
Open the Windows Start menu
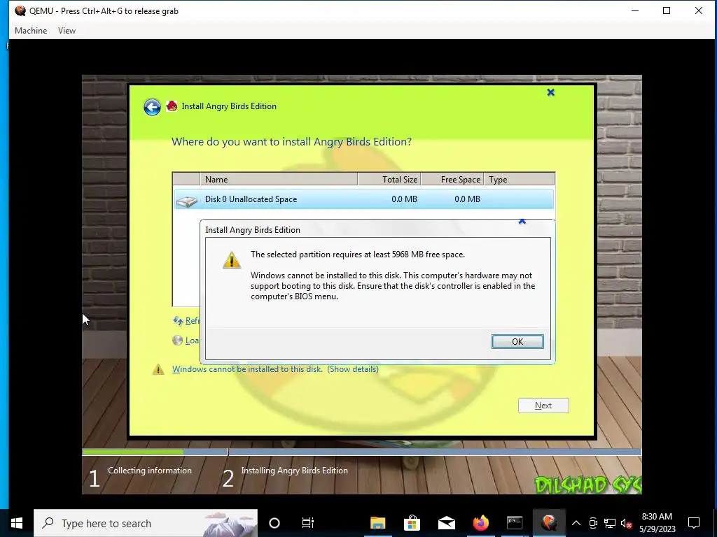tap(17, 523)
